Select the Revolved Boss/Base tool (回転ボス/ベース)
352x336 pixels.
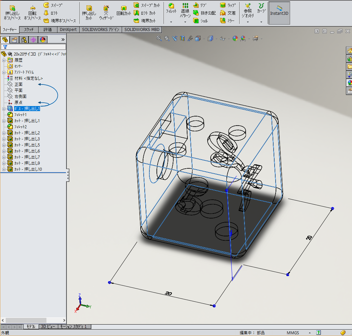click(32, 12)
